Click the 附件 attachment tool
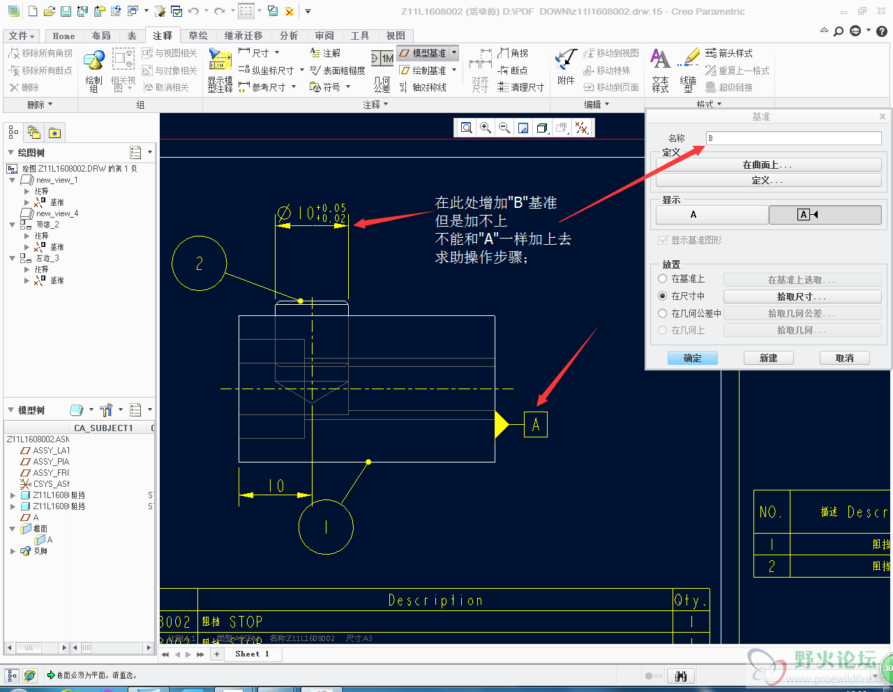The width and height of the screenshot is (893, 692). (x=566, y=67)
